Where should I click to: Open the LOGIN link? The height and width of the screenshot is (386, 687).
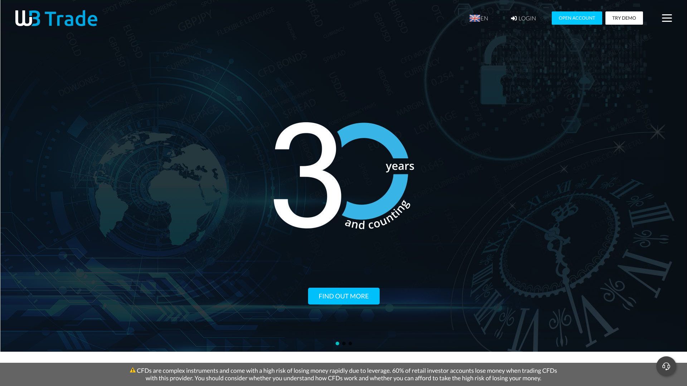527,18
